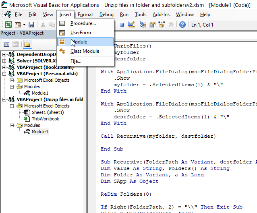Choose UserForm from Insert menu
This screenshot has height=213, width=257.
click(85, 33)
